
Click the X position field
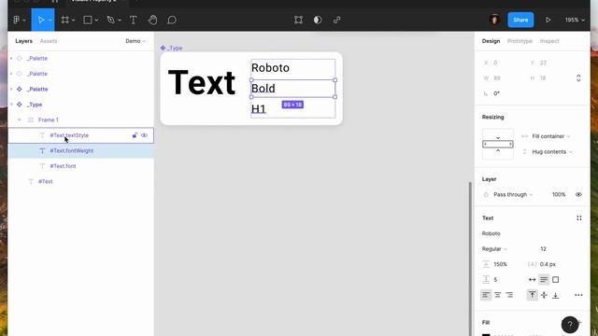[502, 63]
